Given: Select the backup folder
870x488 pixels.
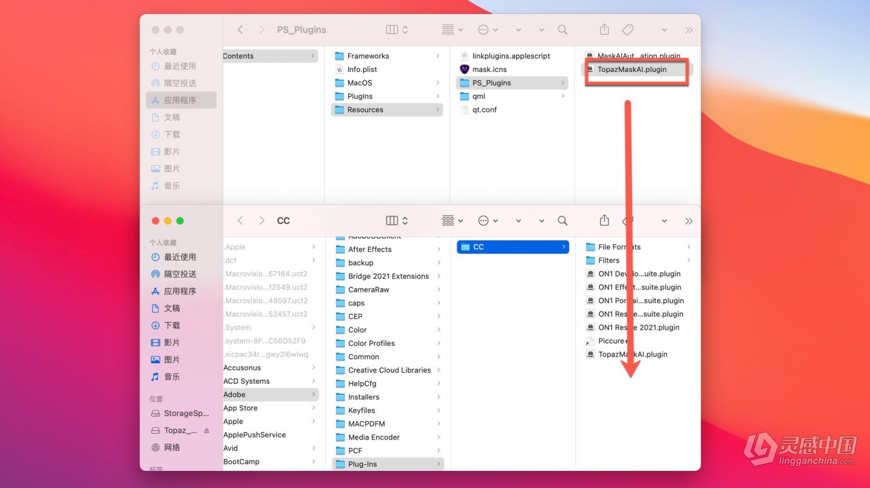Looking at the screenshot, I should (x=388, y=263).
